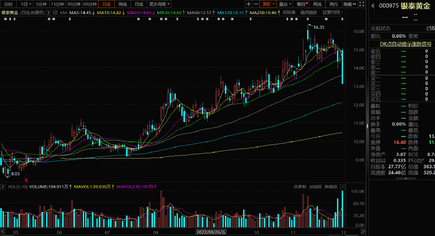Open DK点自动提示涨跌信号 link
This screenshot has width=435, height=236.
(x=406, y=44)
